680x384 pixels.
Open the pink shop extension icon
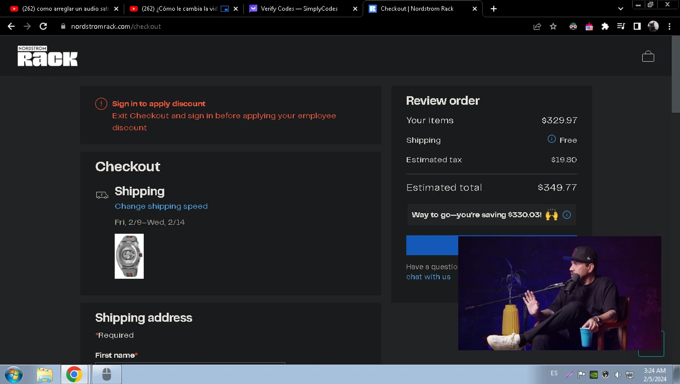[589, 26]
